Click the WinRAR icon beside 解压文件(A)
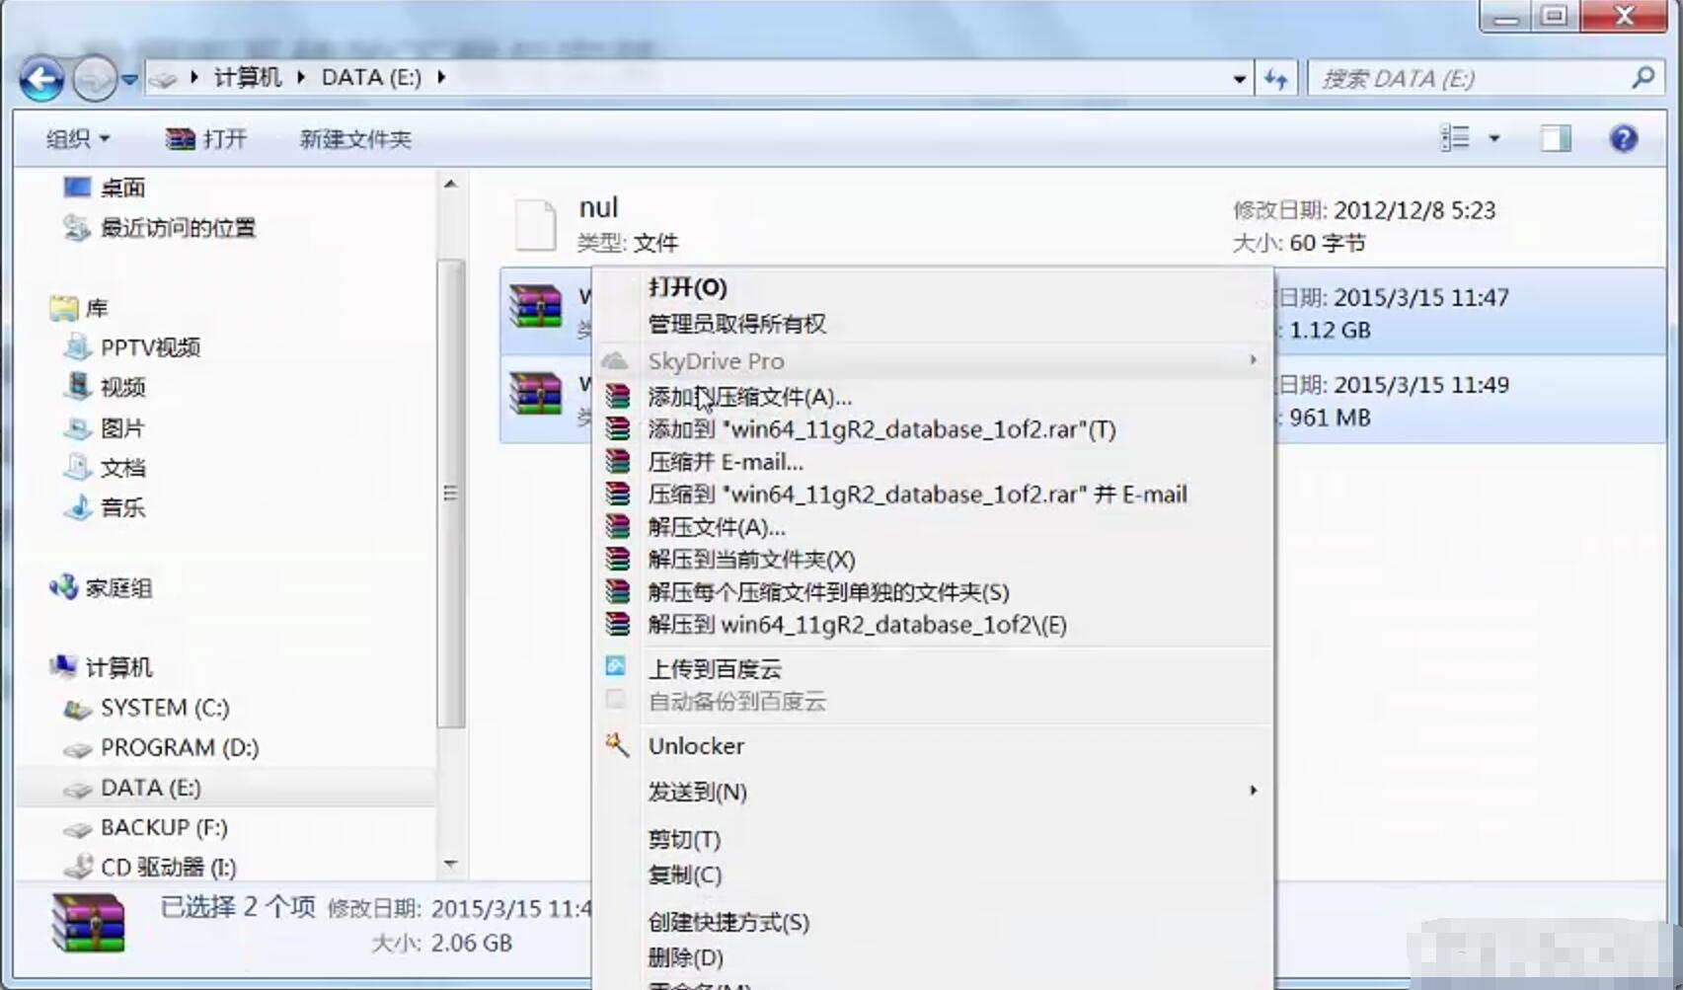This screenshot has height=990, width=1683. (617, 527)
